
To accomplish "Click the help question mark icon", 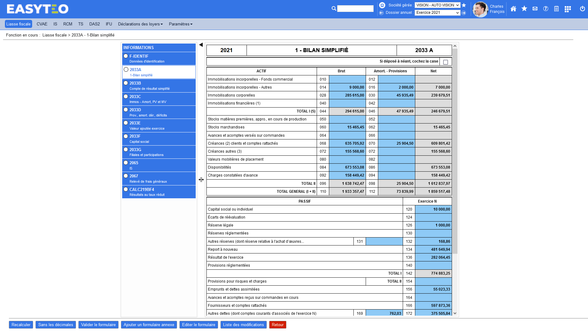I will tap(545, 9).
